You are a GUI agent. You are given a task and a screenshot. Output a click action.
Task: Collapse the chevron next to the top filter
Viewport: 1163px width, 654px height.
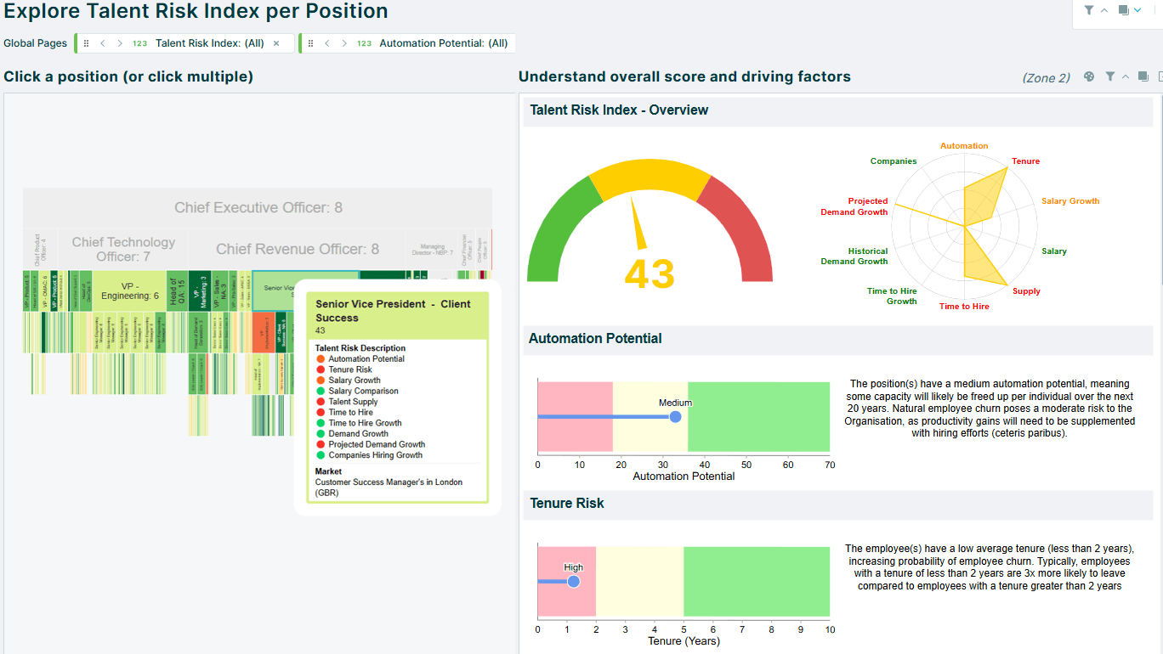pos(1104,10)
